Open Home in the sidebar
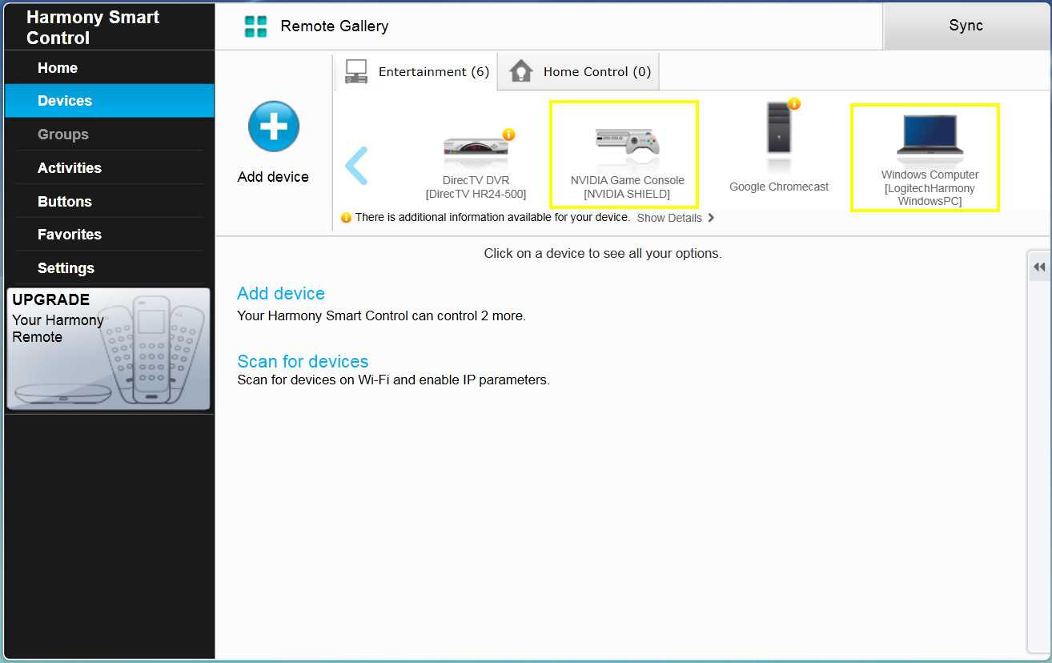Image resolution: width=1052 pixels, height=663 pixels. [x=110, y=67]
